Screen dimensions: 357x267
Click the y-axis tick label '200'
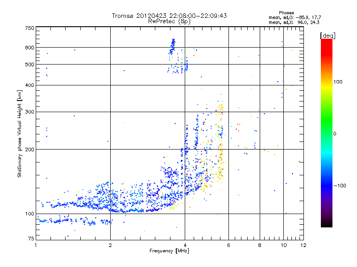point(29,150)
